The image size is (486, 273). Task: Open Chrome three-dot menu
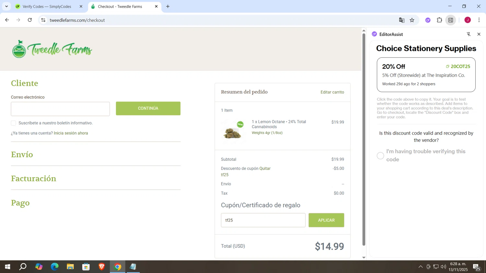tap(479, 20)
